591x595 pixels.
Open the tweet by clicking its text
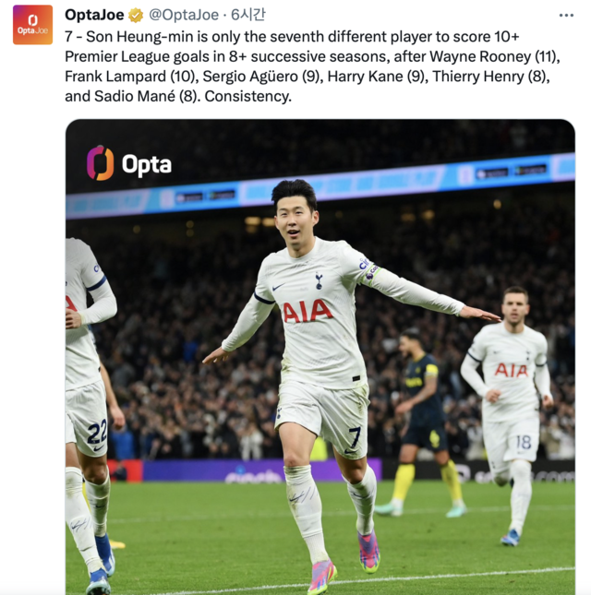point(311,66)
